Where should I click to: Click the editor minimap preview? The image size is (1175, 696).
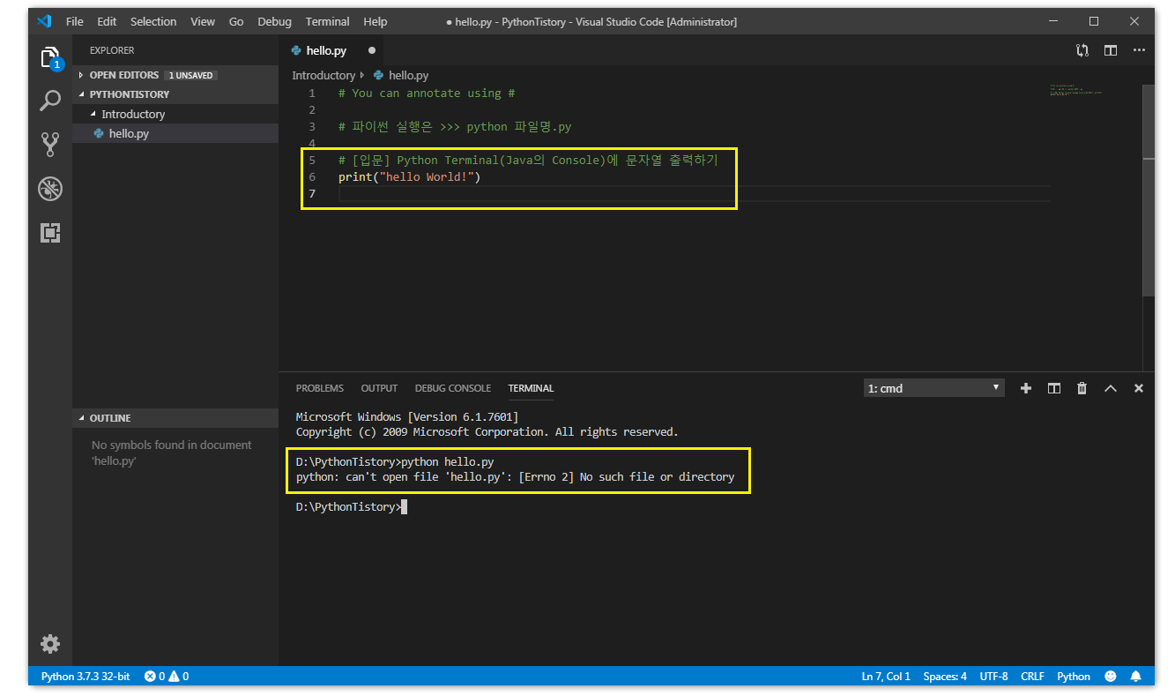[1076, 90]
